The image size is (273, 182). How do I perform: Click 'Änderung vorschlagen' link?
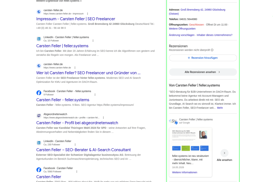[x=182, y=35]
